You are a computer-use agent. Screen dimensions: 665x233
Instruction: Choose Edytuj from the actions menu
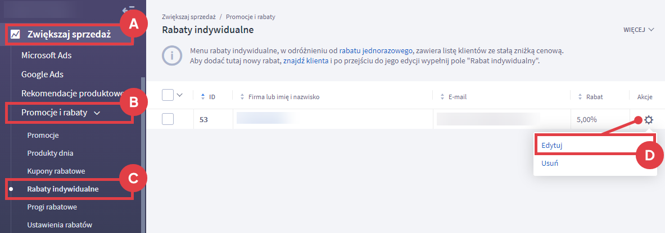552,145
